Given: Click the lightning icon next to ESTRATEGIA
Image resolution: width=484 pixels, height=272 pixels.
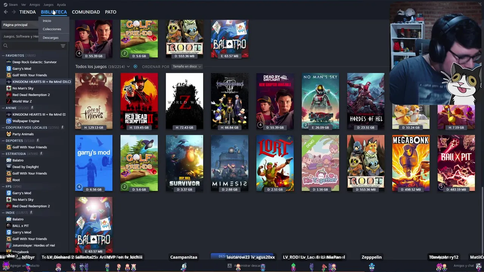Looking at the screenshot, I should coord(41,154).
